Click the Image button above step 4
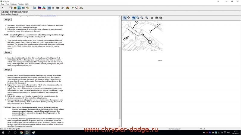 [8, 52]
